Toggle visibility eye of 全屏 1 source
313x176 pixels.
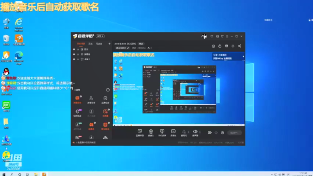pos(74,59)
